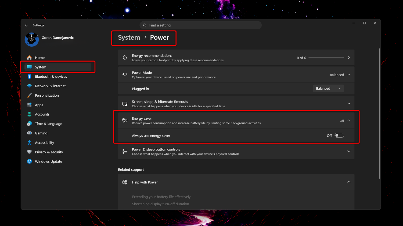
Task: Expand Power & sleep button controls chevron
Action: pos(349,152)
